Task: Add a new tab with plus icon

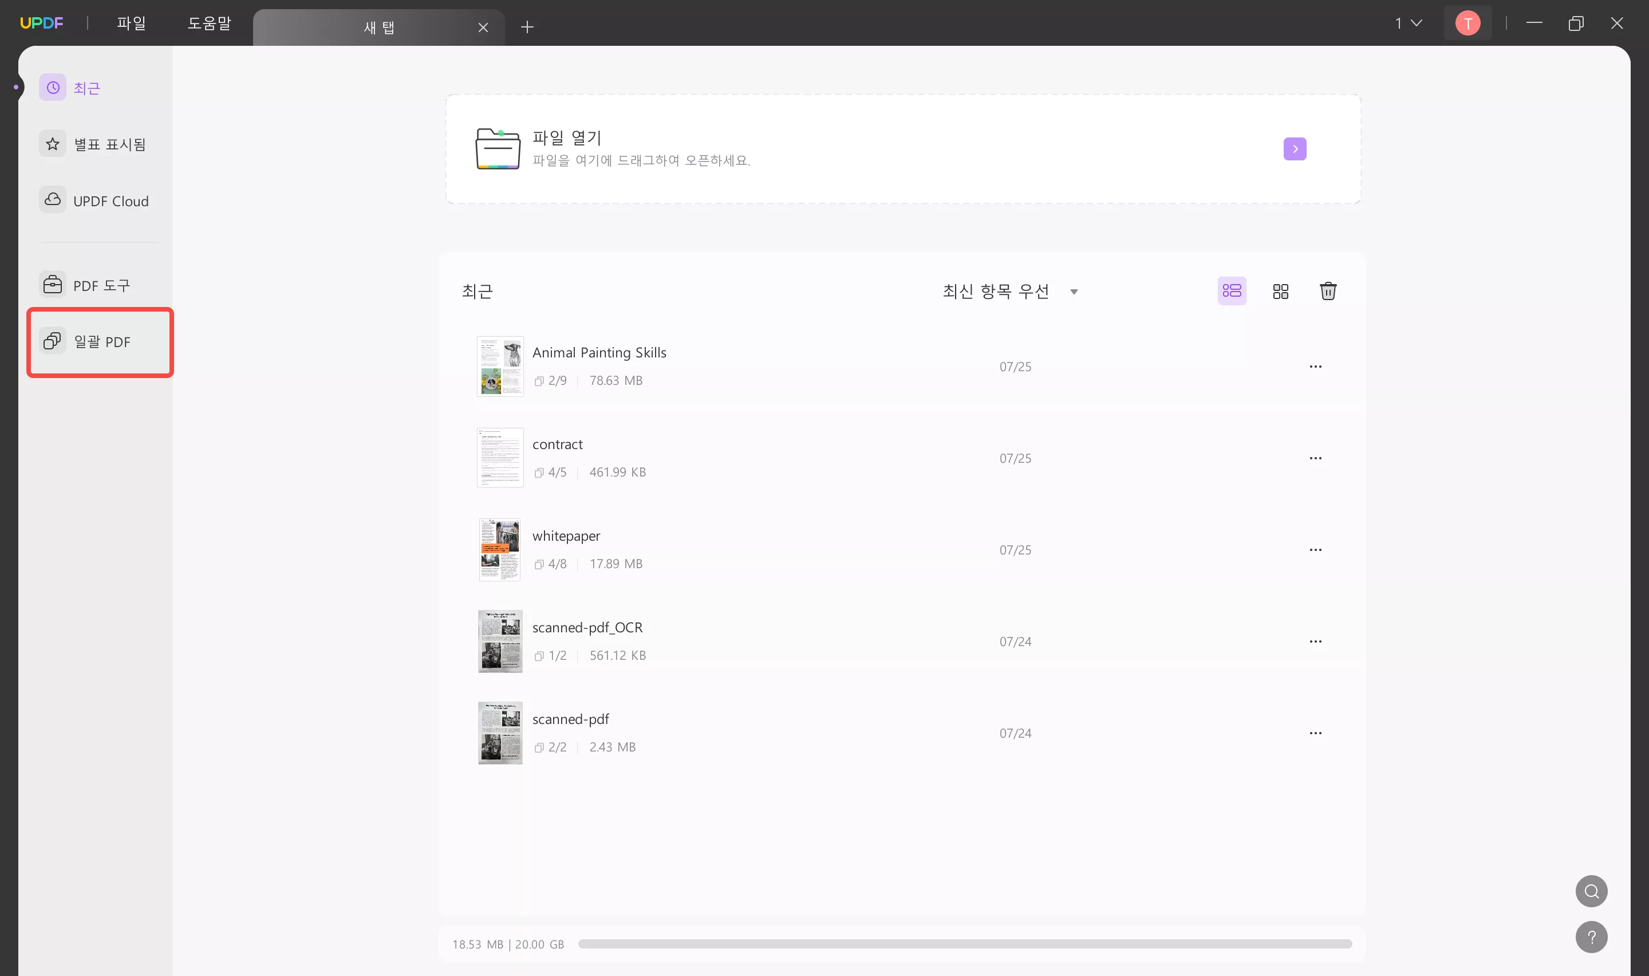Action: (527, 27)
